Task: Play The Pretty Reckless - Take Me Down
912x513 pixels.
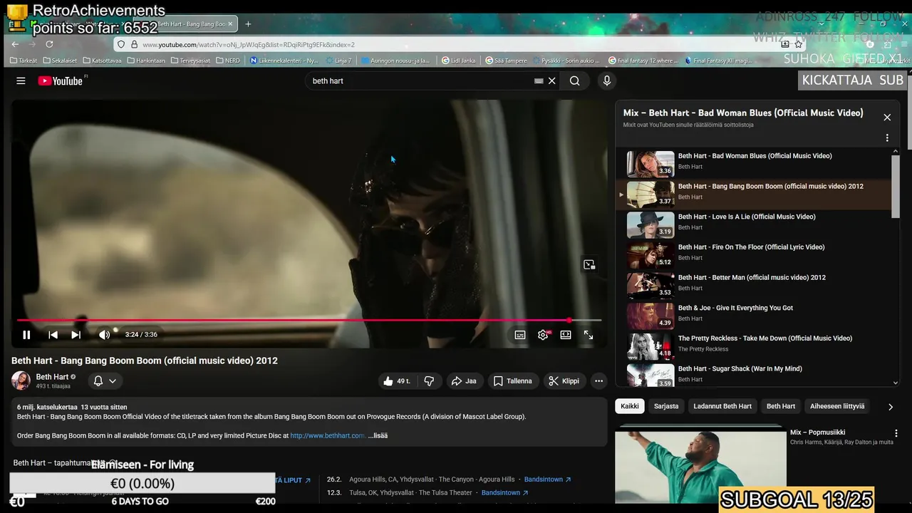Action: [x=754, y=346]
